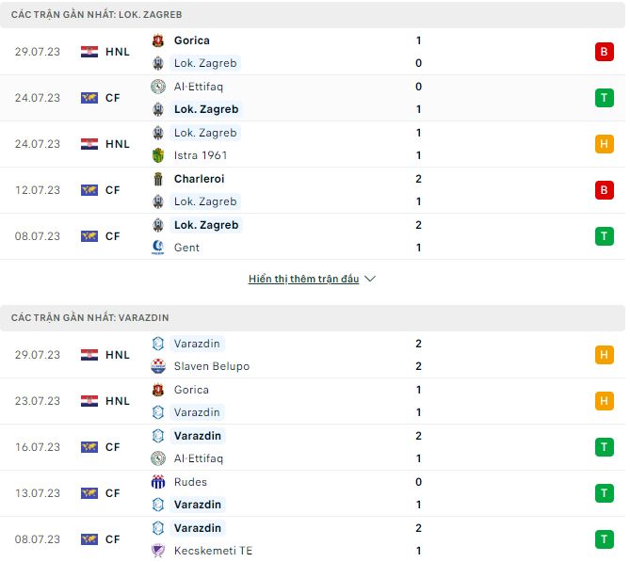The width and height of the screenshot is (630, 562).
Task: Select the CF league label on 12.07.23
Action: click(x=113, y=190)
